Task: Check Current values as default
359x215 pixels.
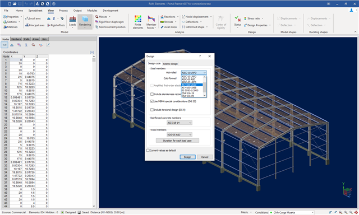Action: click(x=148, y=151)
